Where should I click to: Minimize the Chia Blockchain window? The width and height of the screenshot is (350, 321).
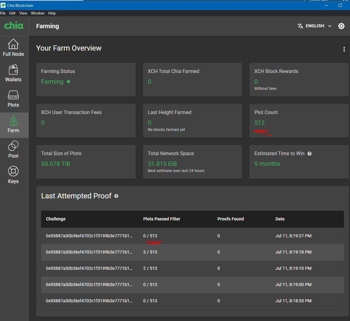pyautogui.click(x=326, y=5)
